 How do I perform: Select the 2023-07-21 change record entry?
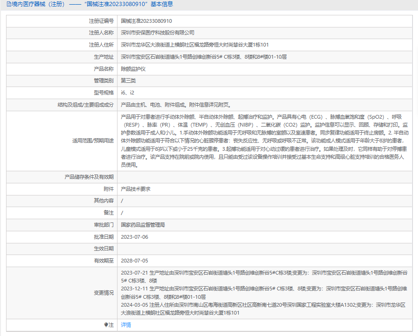264,277
